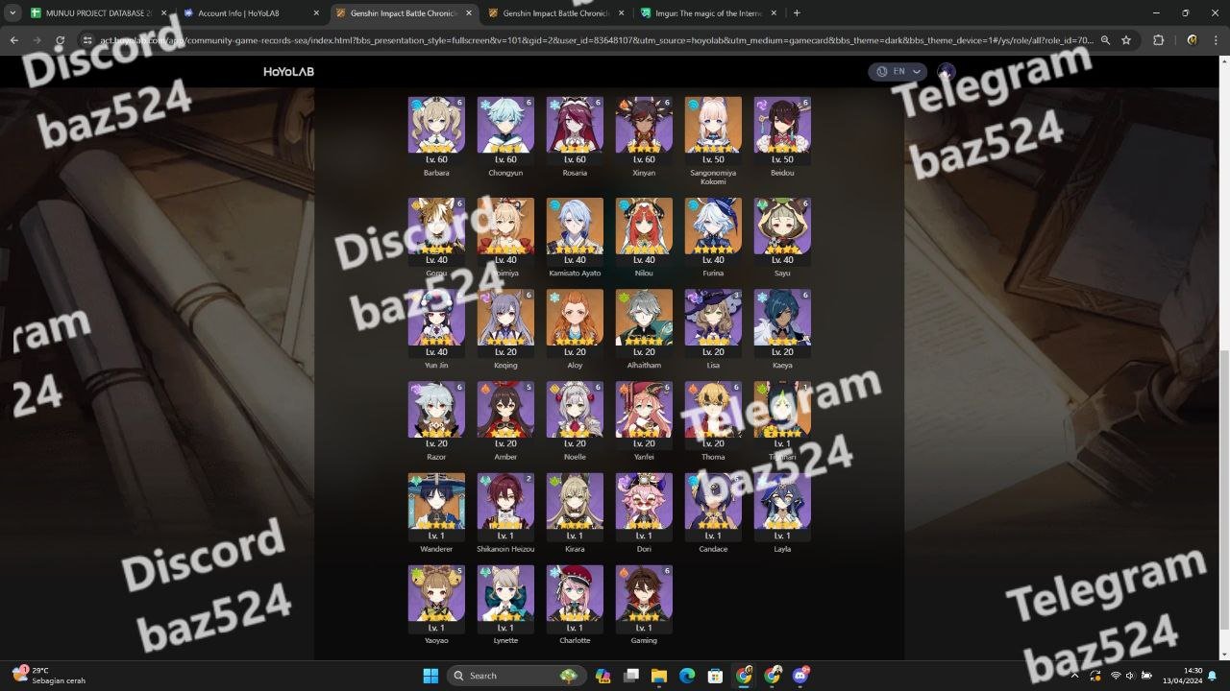This screenshot has width=1230, height=691.
Task: Open Charlotte's character card
Action: coord(575,600)
